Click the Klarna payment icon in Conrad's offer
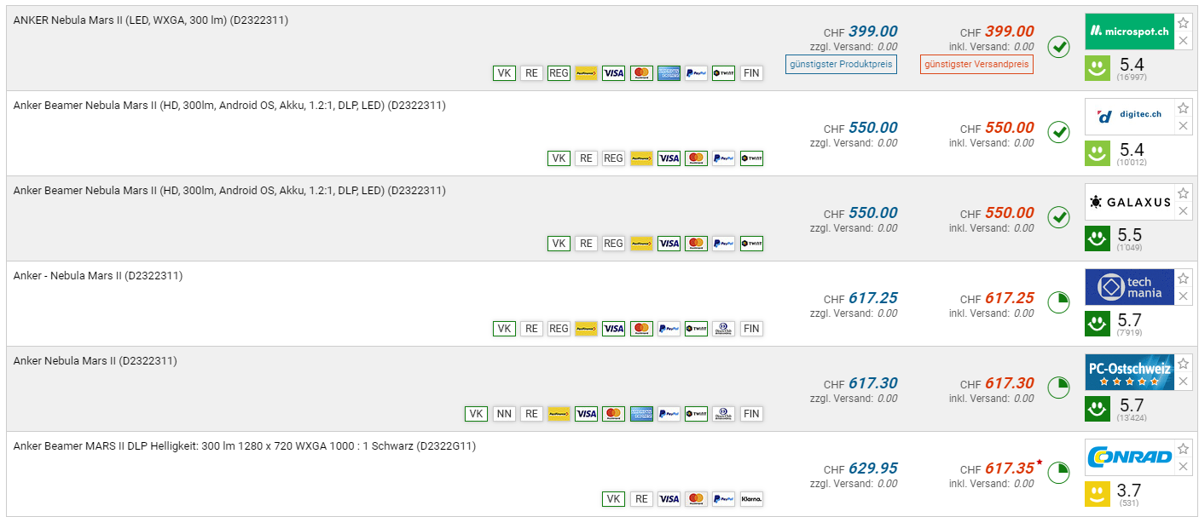1199x517 pixels. pos(751,499)
